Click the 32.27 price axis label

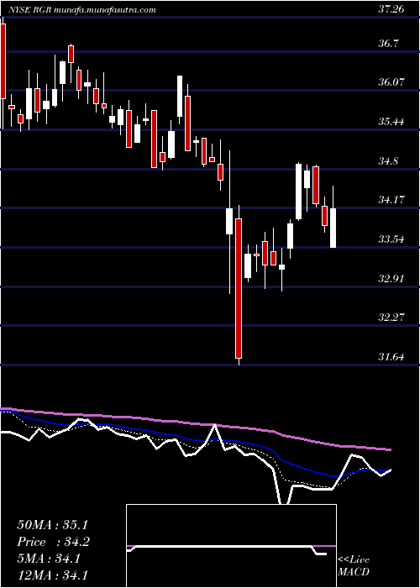(391, 318)
